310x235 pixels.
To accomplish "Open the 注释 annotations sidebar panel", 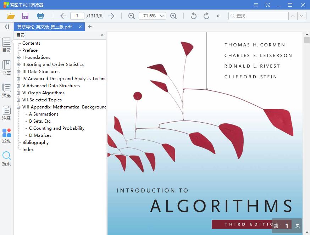I will pyautogui.click(x=6, y=113).
